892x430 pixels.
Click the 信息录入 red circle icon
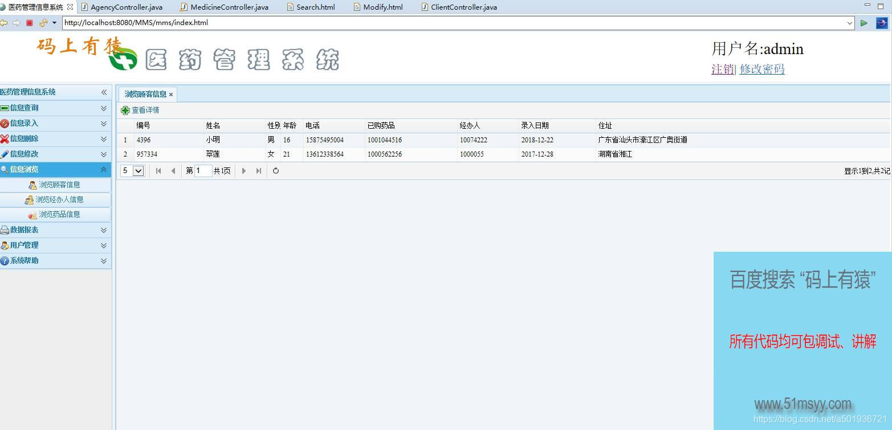5,124
